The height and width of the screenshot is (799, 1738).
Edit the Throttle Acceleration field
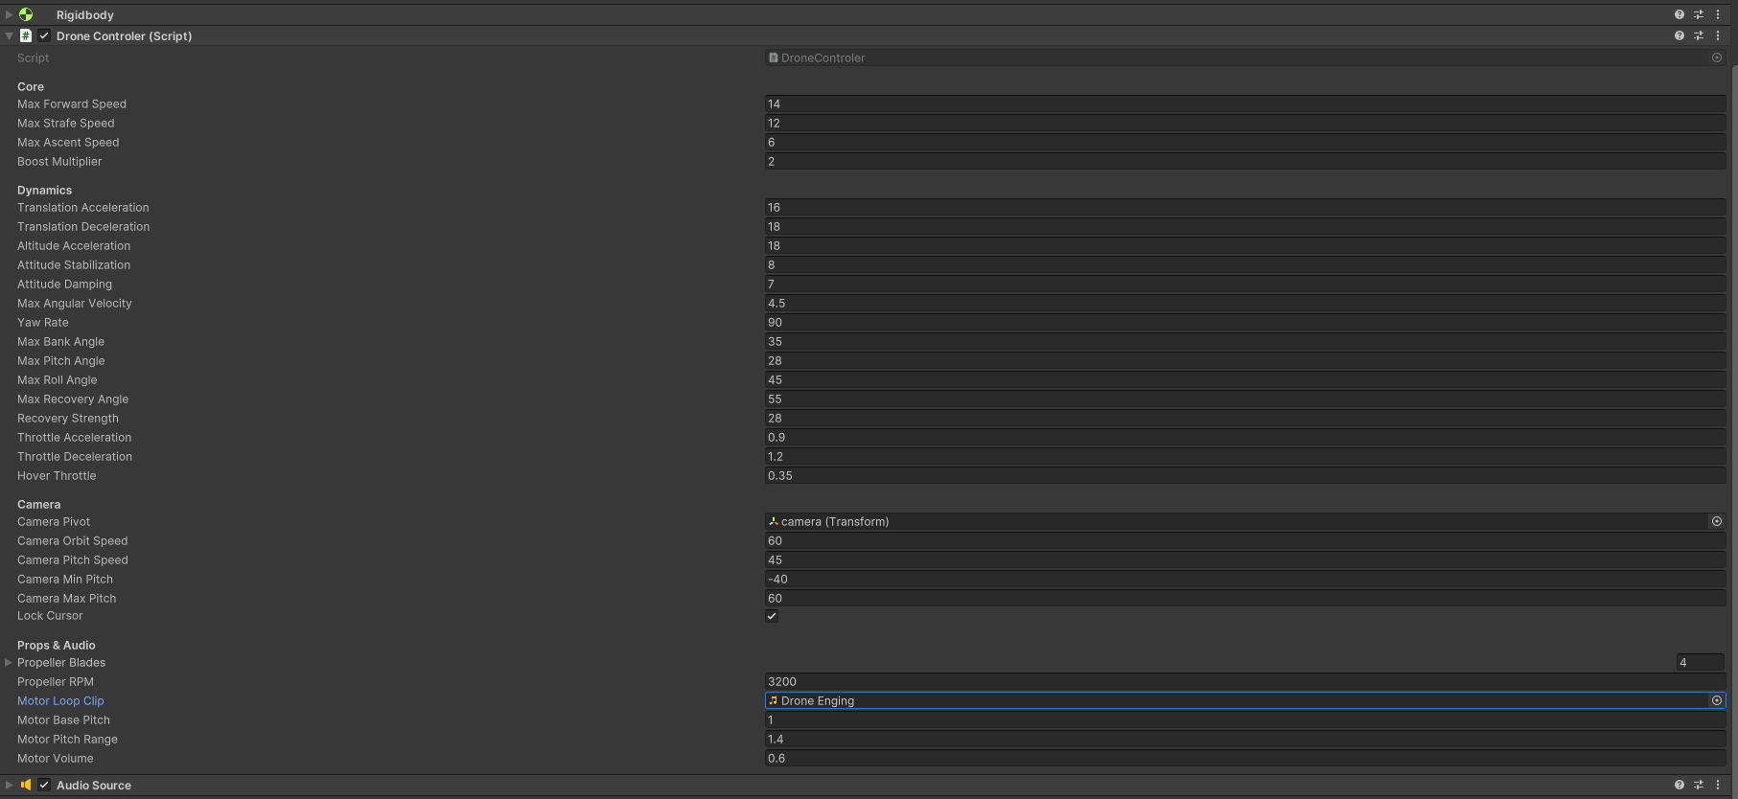coord(1245,437)
